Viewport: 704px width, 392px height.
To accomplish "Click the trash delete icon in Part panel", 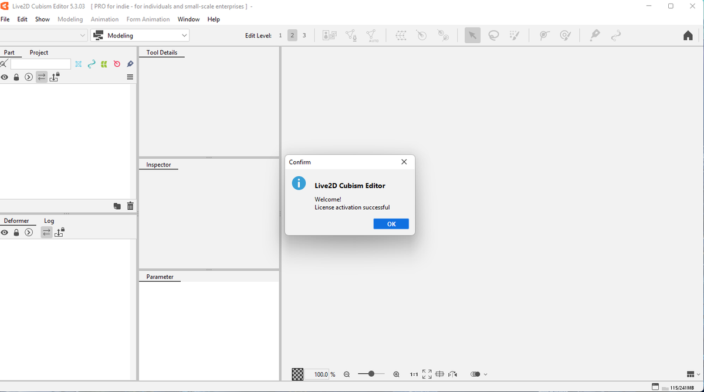I will [130, 206].
